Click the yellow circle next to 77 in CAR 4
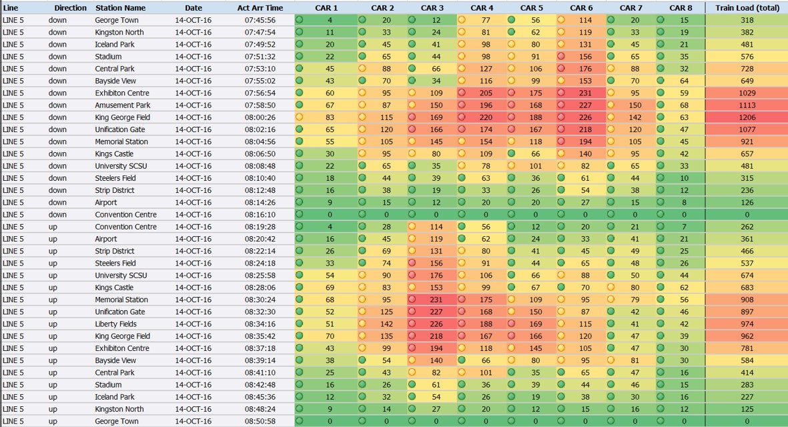 pyautogui.click(x=462, y=20)
